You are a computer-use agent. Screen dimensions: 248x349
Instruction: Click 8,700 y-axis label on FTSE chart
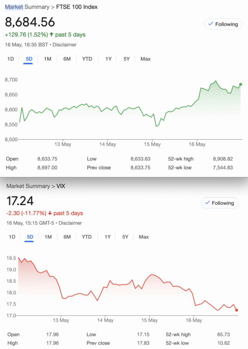tap(11, 80)
